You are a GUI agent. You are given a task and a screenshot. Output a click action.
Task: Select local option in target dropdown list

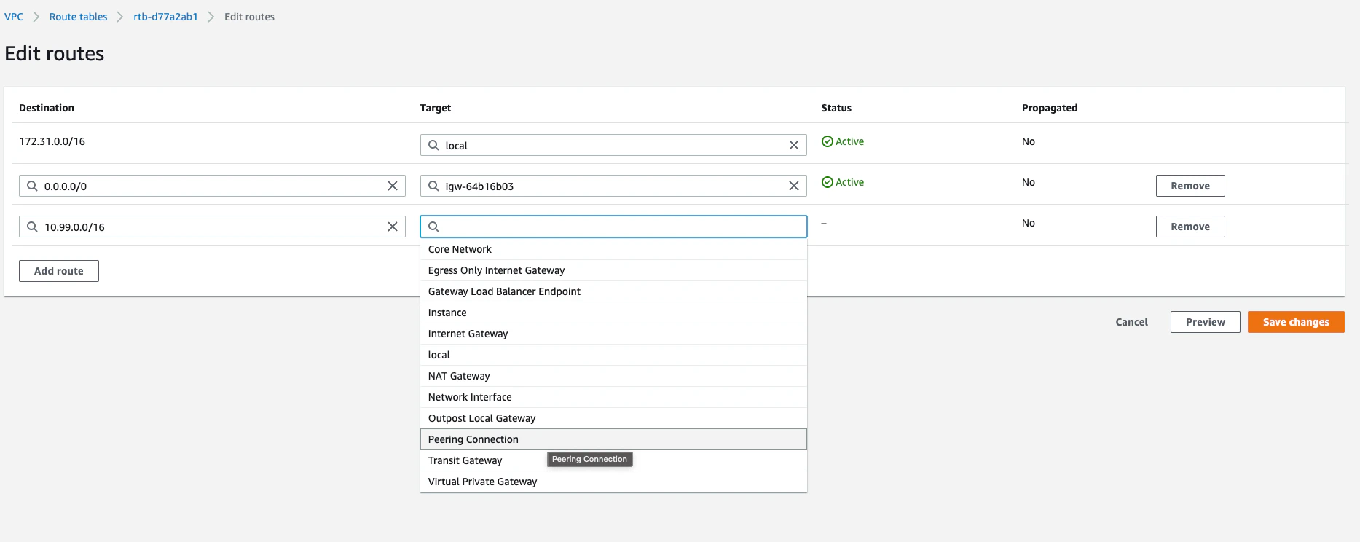coord(613,355)
